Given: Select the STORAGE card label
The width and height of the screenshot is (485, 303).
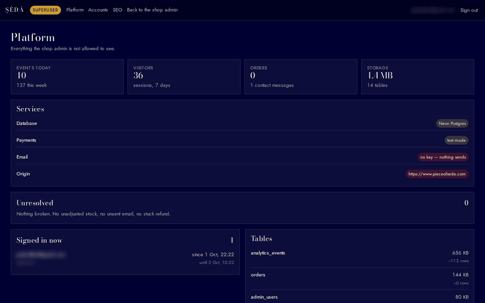Looking at the screenshot, I should [x=378, y=68].
